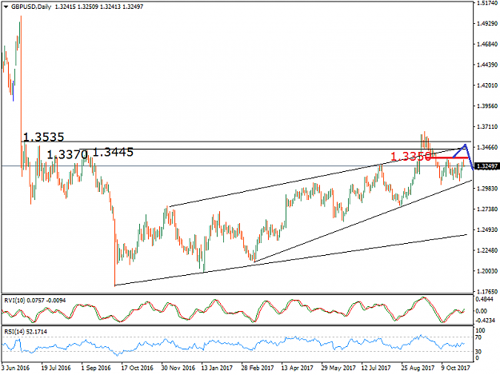Select the 1.3445 price label

(113, 152)
